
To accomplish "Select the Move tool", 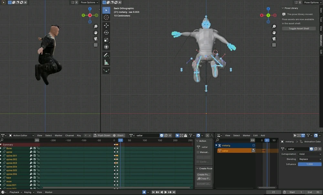I will 106,25.
